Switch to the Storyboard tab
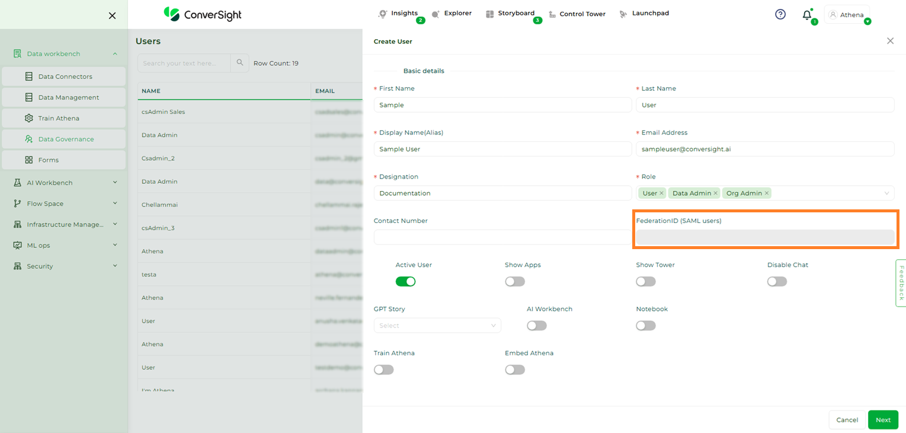 (510, 14)
